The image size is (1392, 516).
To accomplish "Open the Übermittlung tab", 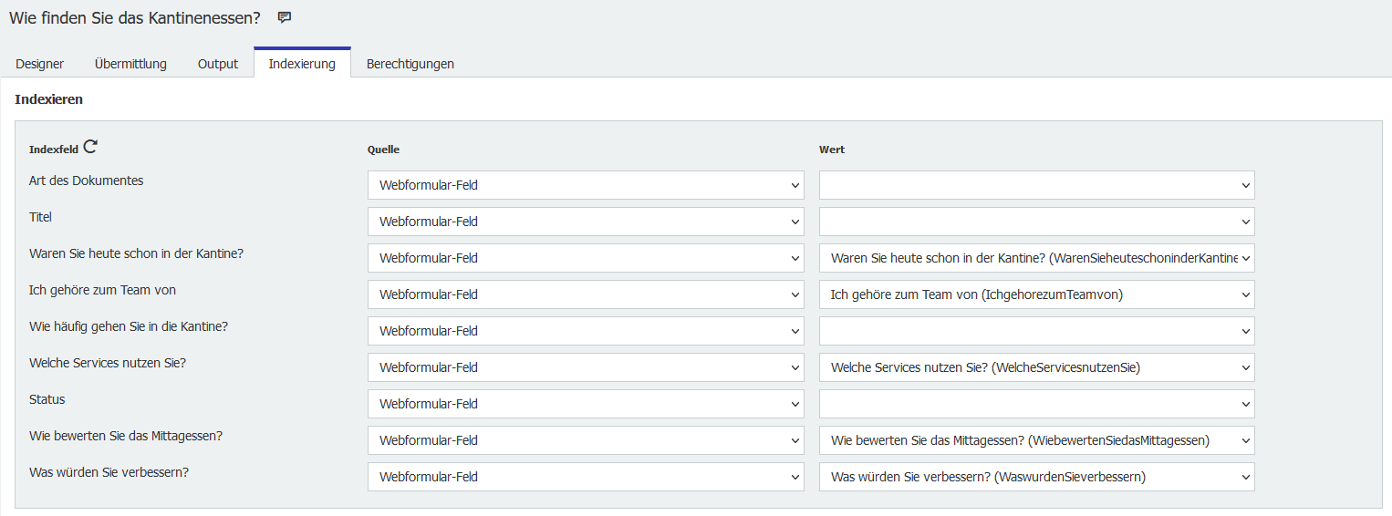I will click(130, 64).
